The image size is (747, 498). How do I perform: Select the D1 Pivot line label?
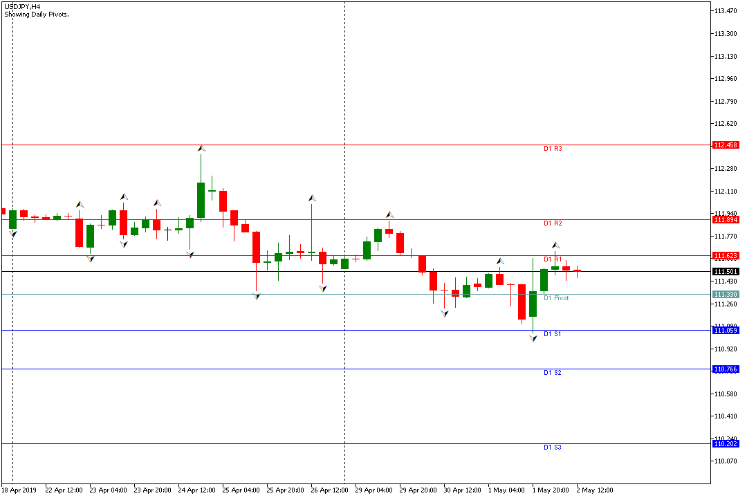point(556,298)
